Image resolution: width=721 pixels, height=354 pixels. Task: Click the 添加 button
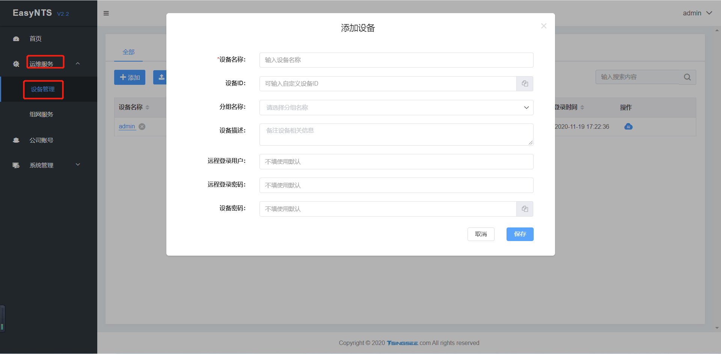point(130,77)
